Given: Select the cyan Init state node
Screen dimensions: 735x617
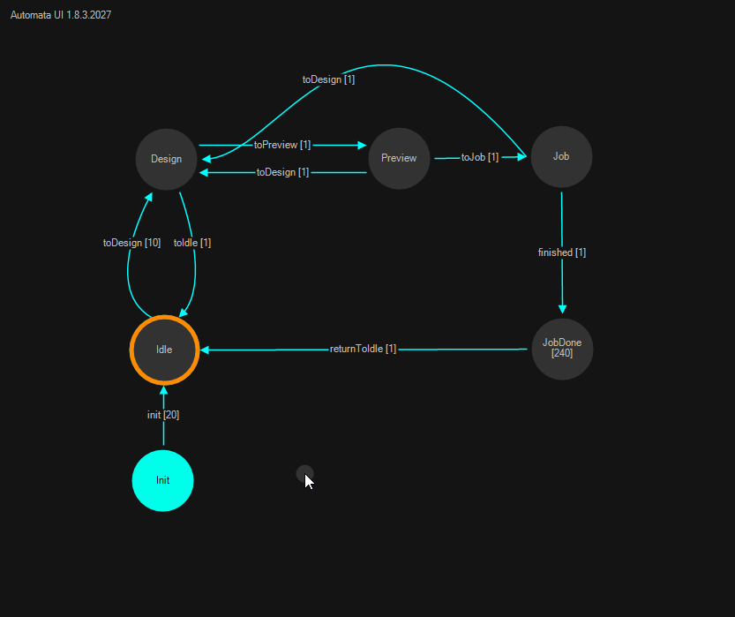Looking at the screenshot, I should [x=163, y=480].
